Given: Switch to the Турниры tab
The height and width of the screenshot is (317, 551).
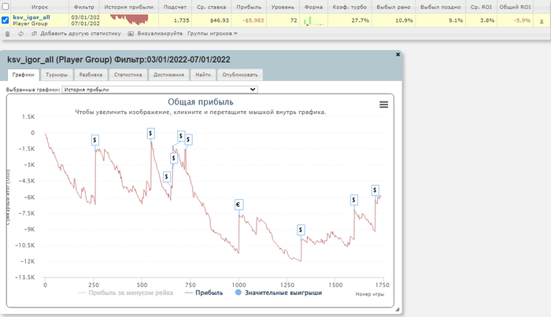Looking at the screenshot, I should click(x=57, y=75).
